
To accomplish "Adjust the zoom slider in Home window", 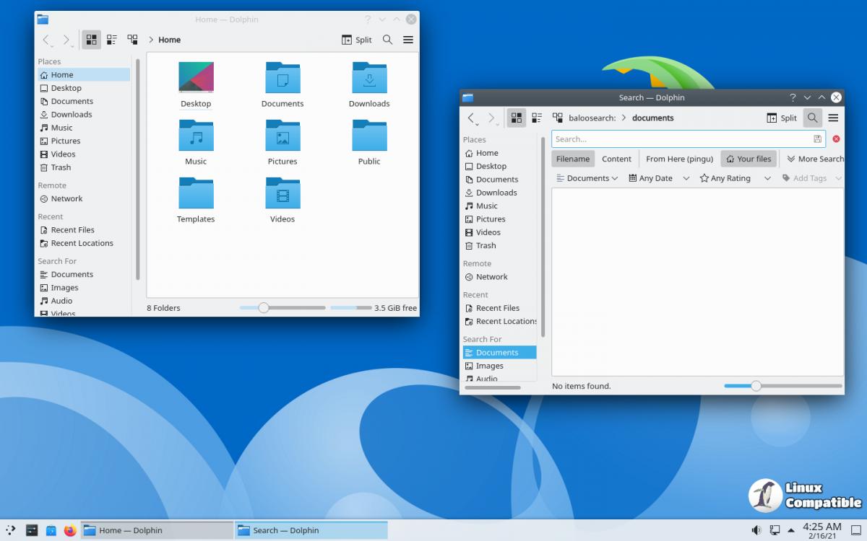I will 264,308.
